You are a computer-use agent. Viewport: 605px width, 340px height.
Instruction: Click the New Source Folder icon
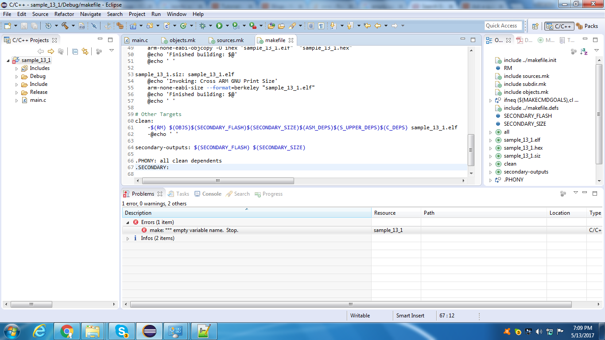(x=150, y=26)
